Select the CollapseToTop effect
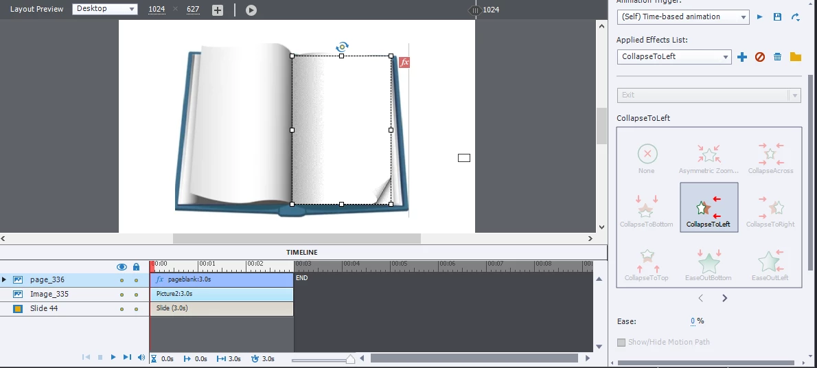This screenshot has height=368, width=817. (647, 266)
